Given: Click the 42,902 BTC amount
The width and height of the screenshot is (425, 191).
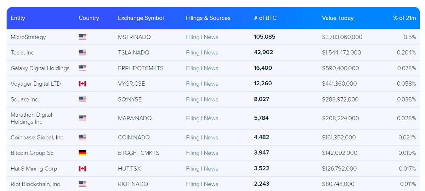Looking at the screenshot, I should [x=263, y=52].
